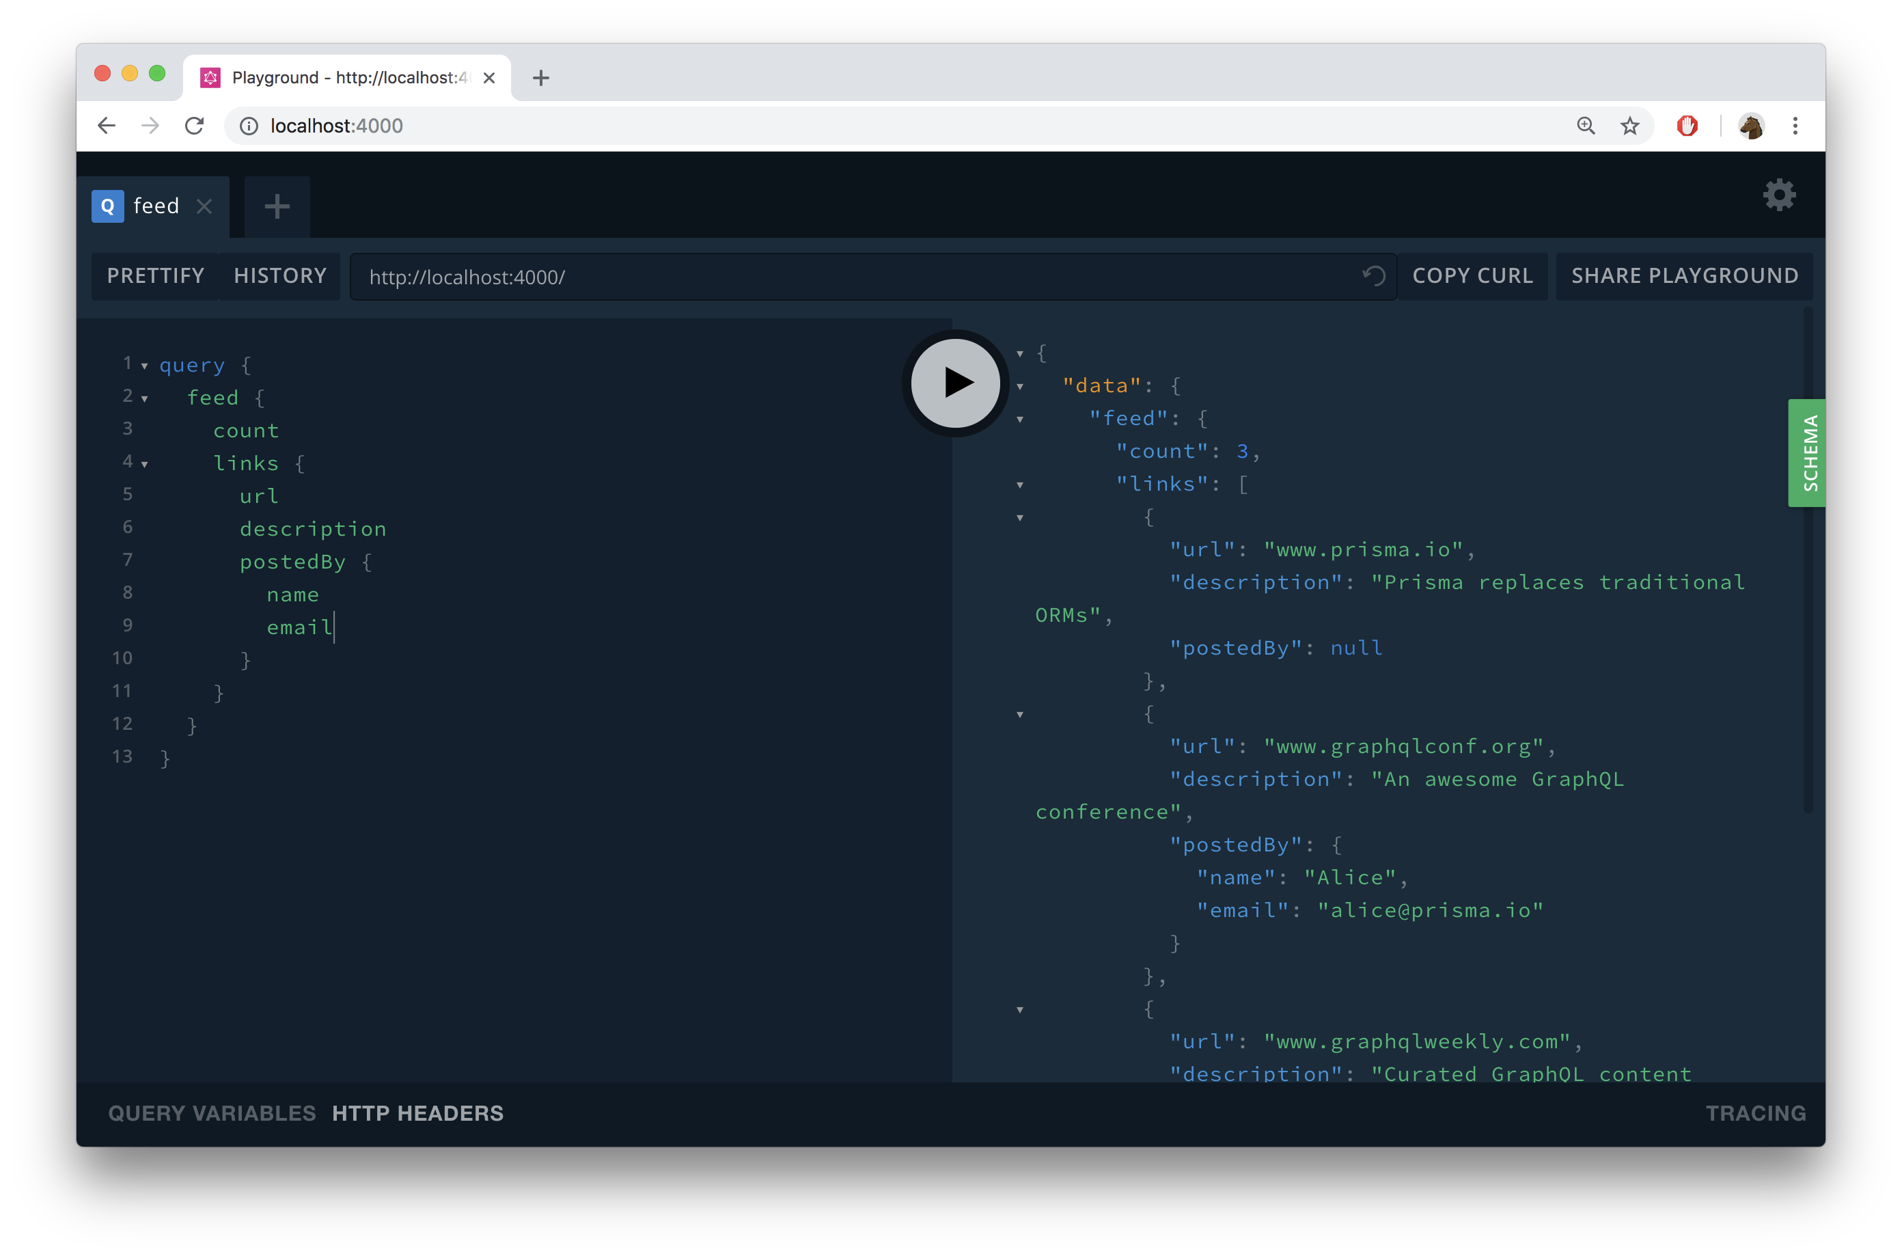This screenshot has width=1902, height=1256.
Task: Open the Chrome profile avatar
Action: [1750, 126]
